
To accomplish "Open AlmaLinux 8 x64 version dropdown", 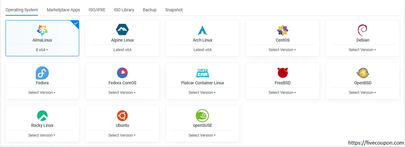I will [42, 50].
